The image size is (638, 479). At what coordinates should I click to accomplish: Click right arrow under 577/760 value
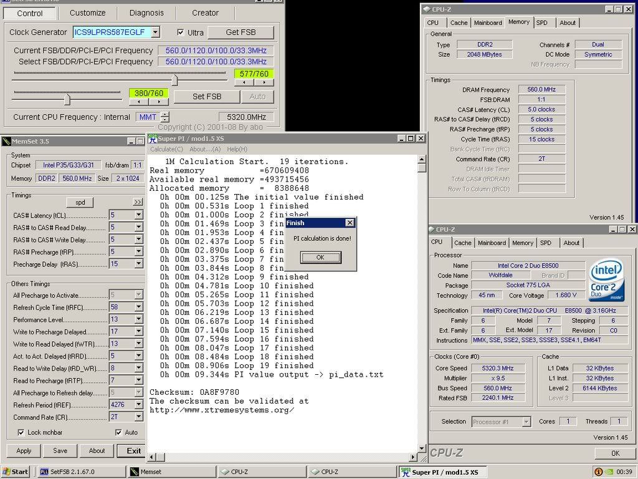[x=264, y=83]
